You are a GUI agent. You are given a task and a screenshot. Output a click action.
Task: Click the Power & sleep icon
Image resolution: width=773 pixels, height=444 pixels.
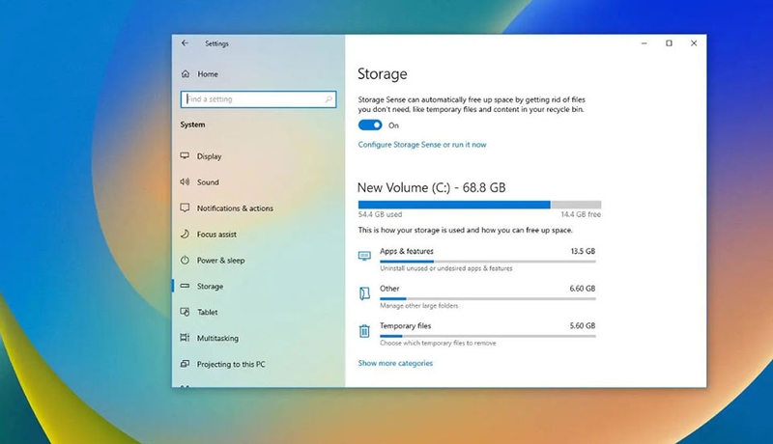pyautogui.click(x=185, y=260)
